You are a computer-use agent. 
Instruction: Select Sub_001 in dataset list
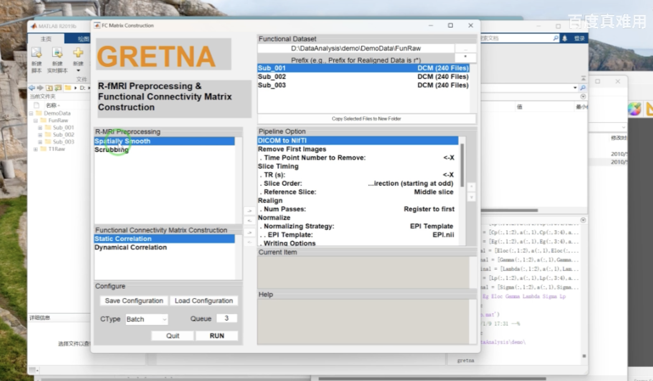pyautogui.click(x=363, y=68)
